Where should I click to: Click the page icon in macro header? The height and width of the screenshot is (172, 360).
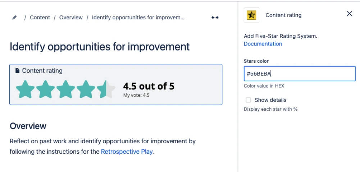17,71
